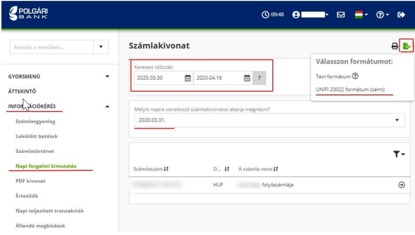Click the filter funnel icon
Screen dimensions: 415x235
pyautogui.click(x=398, y=155)
